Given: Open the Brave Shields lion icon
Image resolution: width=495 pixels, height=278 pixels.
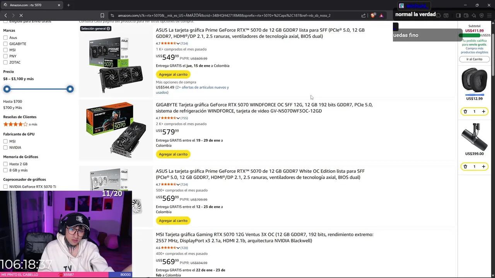Looking at the screenshot, I should 373,15.
